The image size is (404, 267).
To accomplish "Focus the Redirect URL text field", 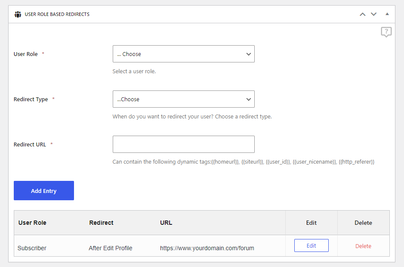I will [183, 144].
